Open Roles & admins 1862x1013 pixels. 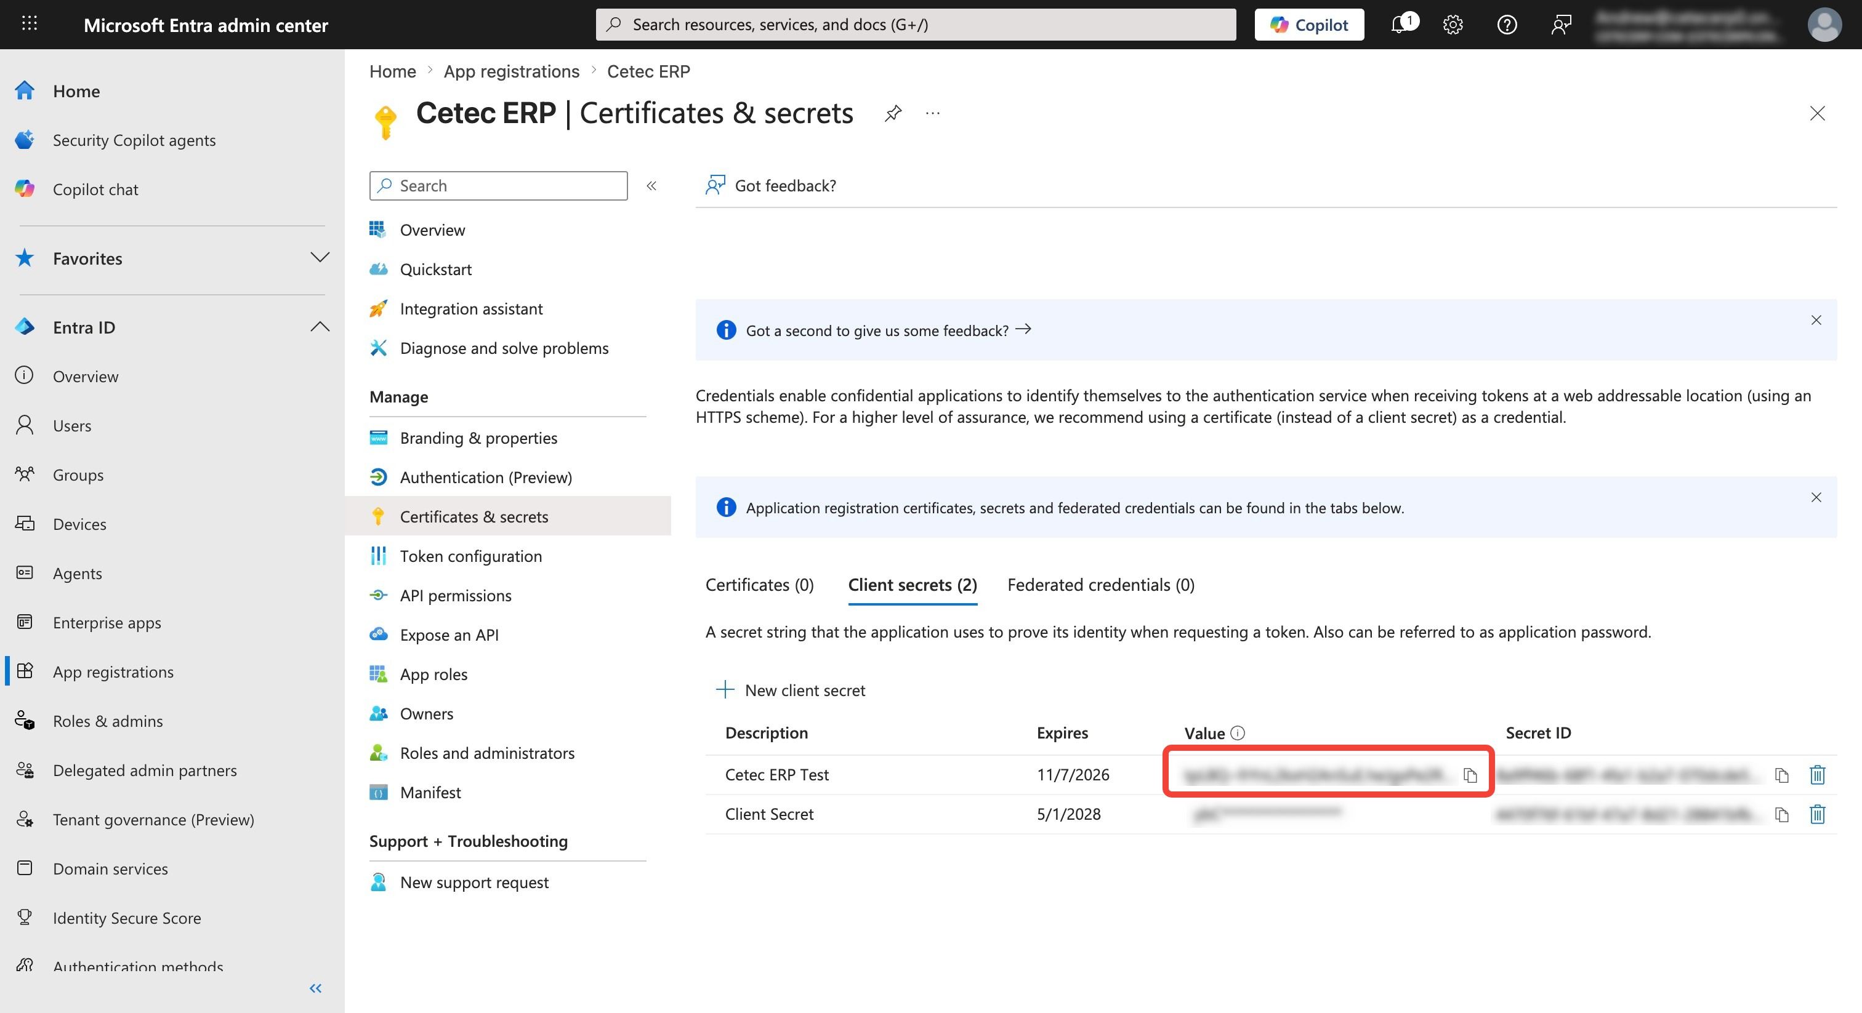pos(108,721)
